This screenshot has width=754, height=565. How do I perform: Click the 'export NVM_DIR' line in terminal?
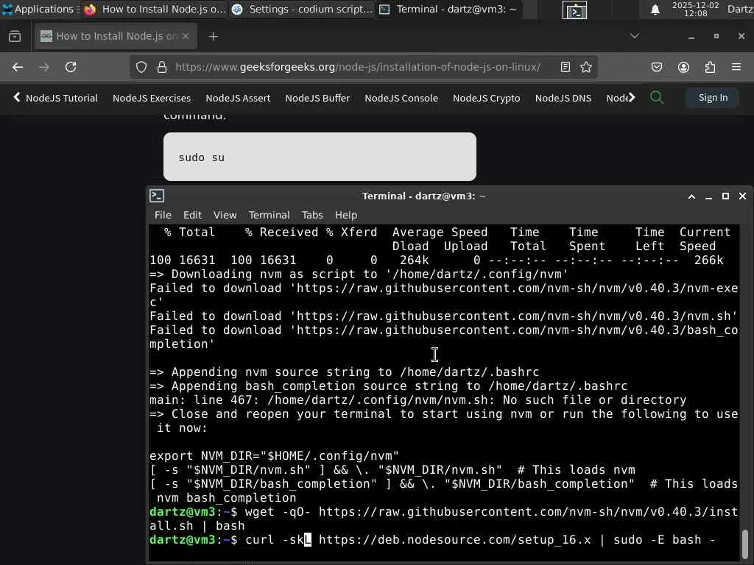274,455
